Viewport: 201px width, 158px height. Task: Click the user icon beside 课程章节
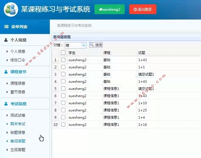click(6, 72)
